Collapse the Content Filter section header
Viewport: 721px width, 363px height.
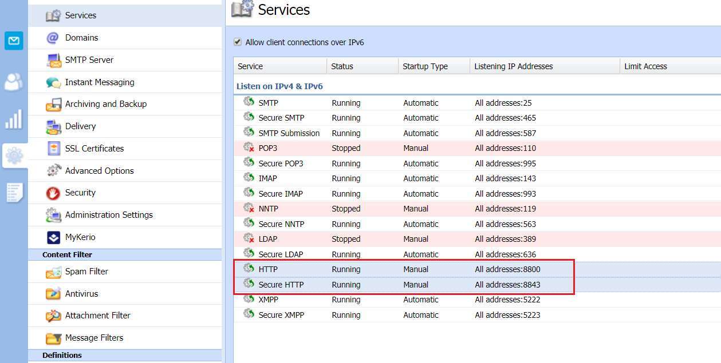coord(125,254)
